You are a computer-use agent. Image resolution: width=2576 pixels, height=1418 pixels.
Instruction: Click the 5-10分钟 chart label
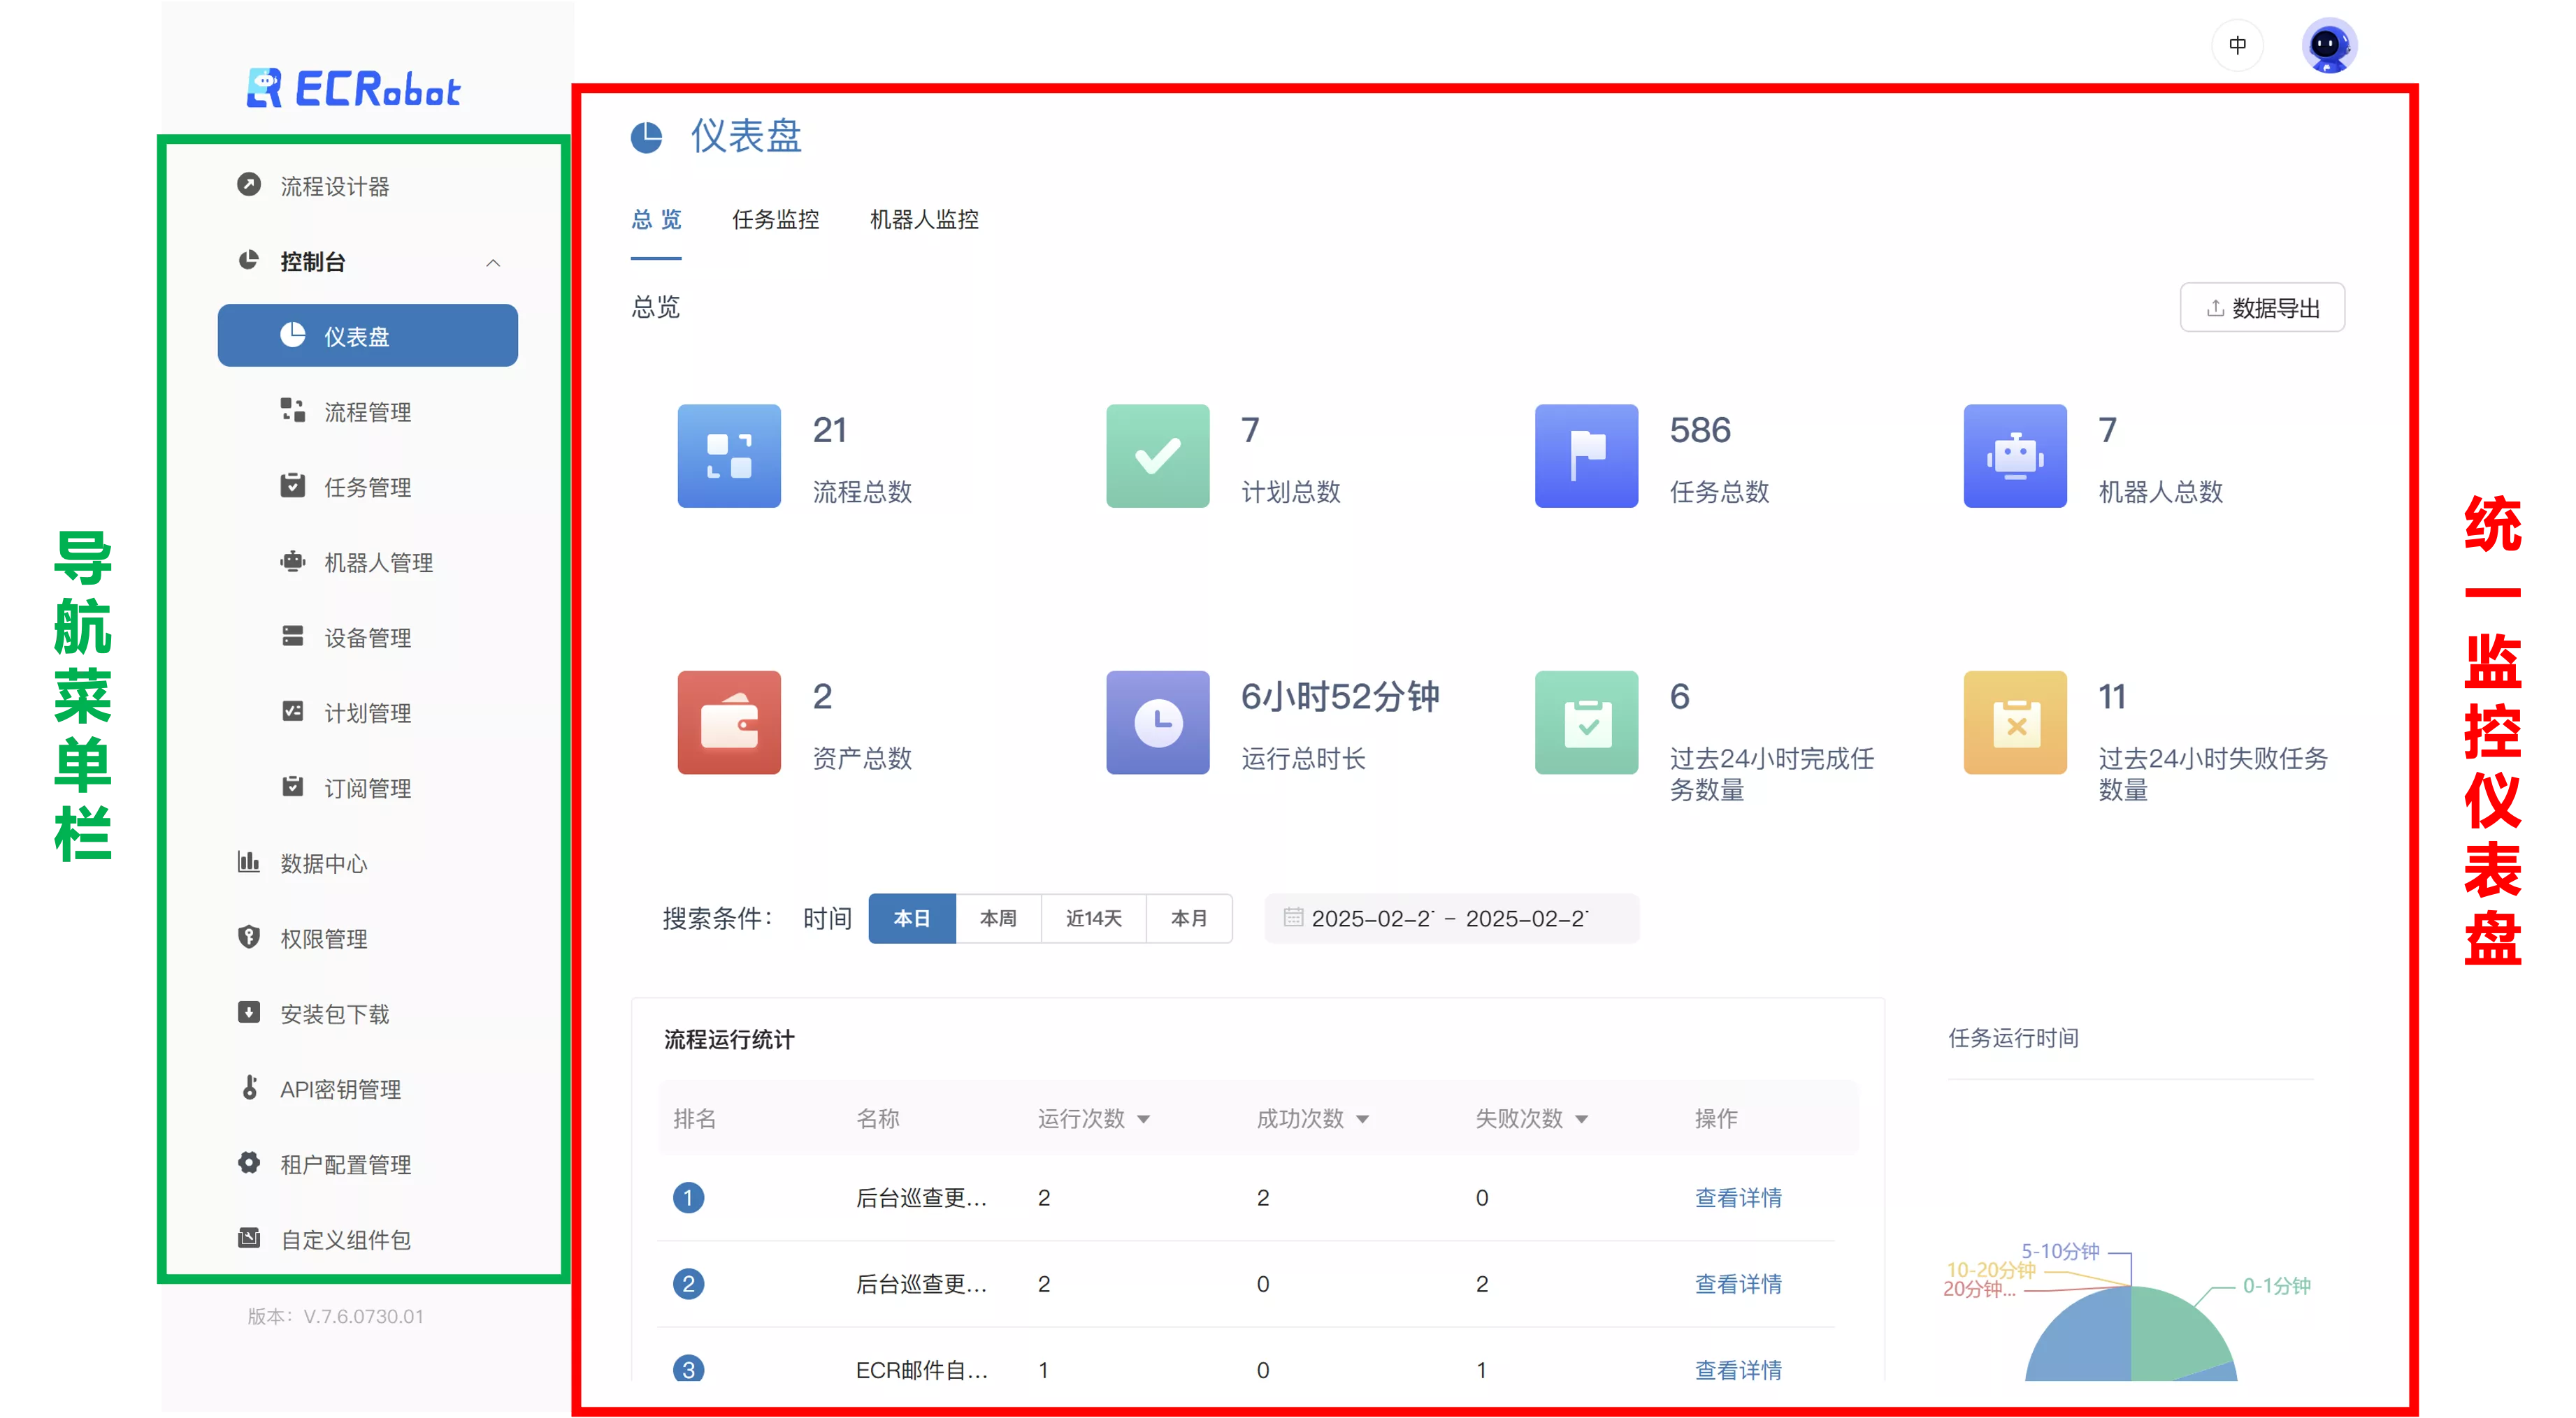click(2060, 1251)
